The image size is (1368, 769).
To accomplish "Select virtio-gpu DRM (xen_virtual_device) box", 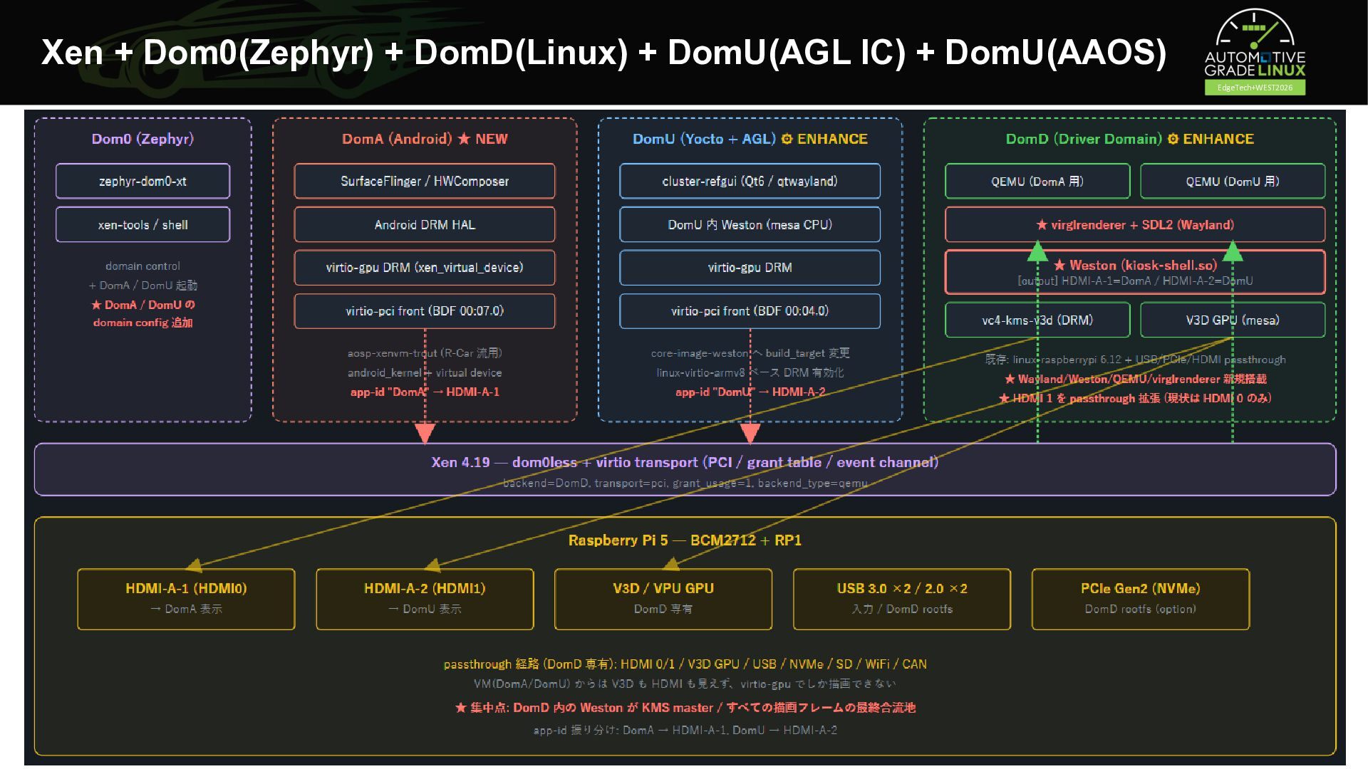I will 425,267.
